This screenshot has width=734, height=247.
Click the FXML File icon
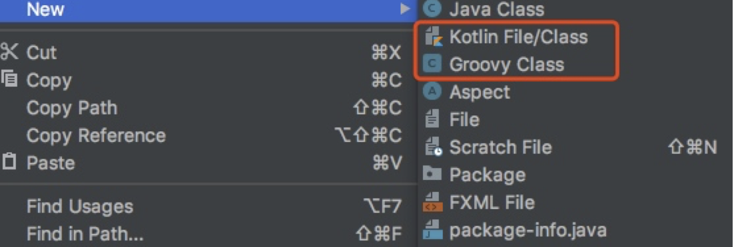[x=432, y=203]
